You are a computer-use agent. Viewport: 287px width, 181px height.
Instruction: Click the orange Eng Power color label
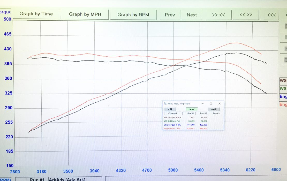click(283, 104)
